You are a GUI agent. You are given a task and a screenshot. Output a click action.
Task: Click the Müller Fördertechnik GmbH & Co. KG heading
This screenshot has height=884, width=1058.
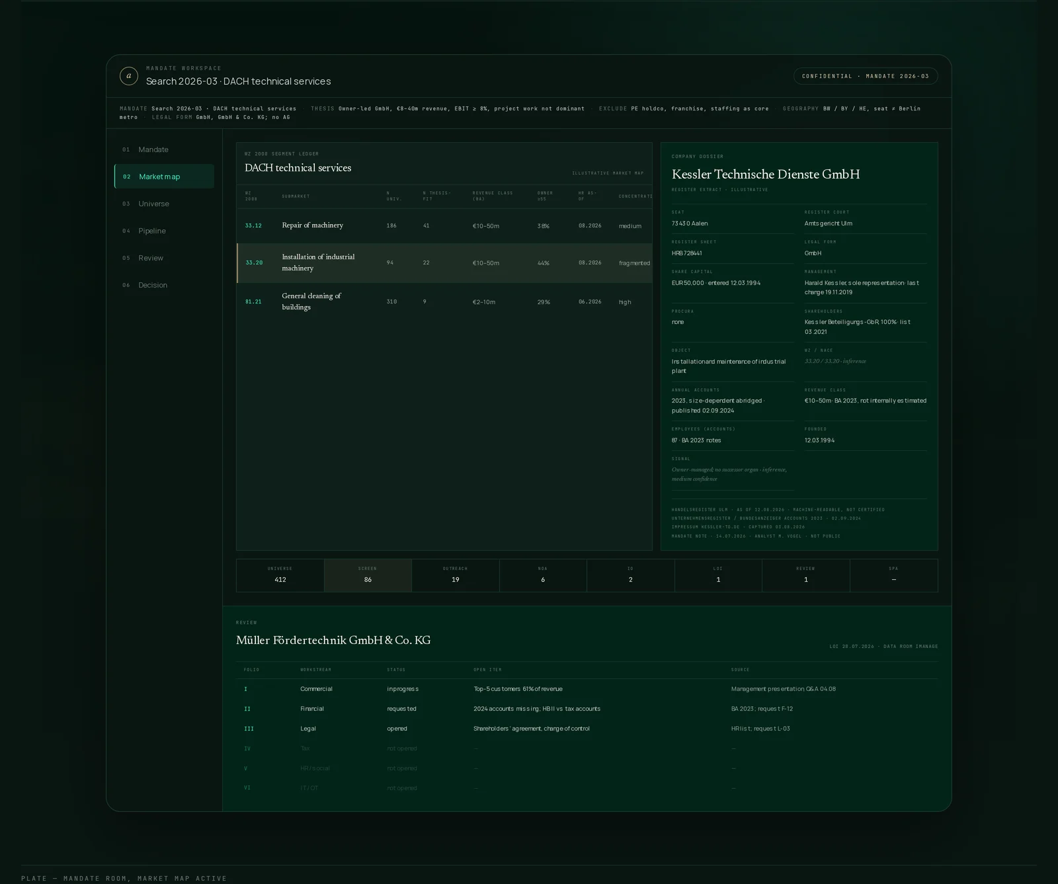click(x=333, y=640)
